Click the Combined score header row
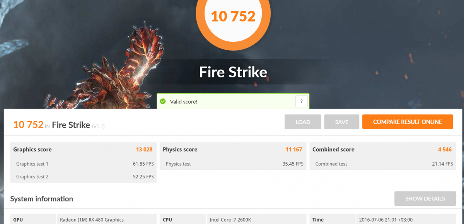 [x=382, y=149]
